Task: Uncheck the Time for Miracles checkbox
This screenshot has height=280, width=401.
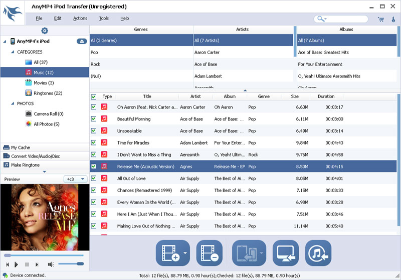Action: 94,143
